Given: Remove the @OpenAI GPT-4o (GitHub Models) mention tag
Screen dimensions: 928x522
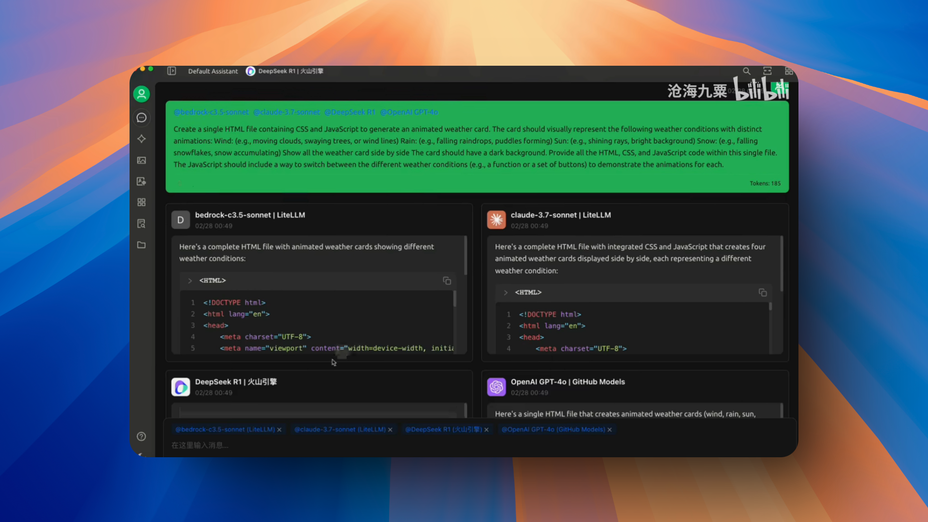Looking at the screenshot, I should [x=609, y=430].
